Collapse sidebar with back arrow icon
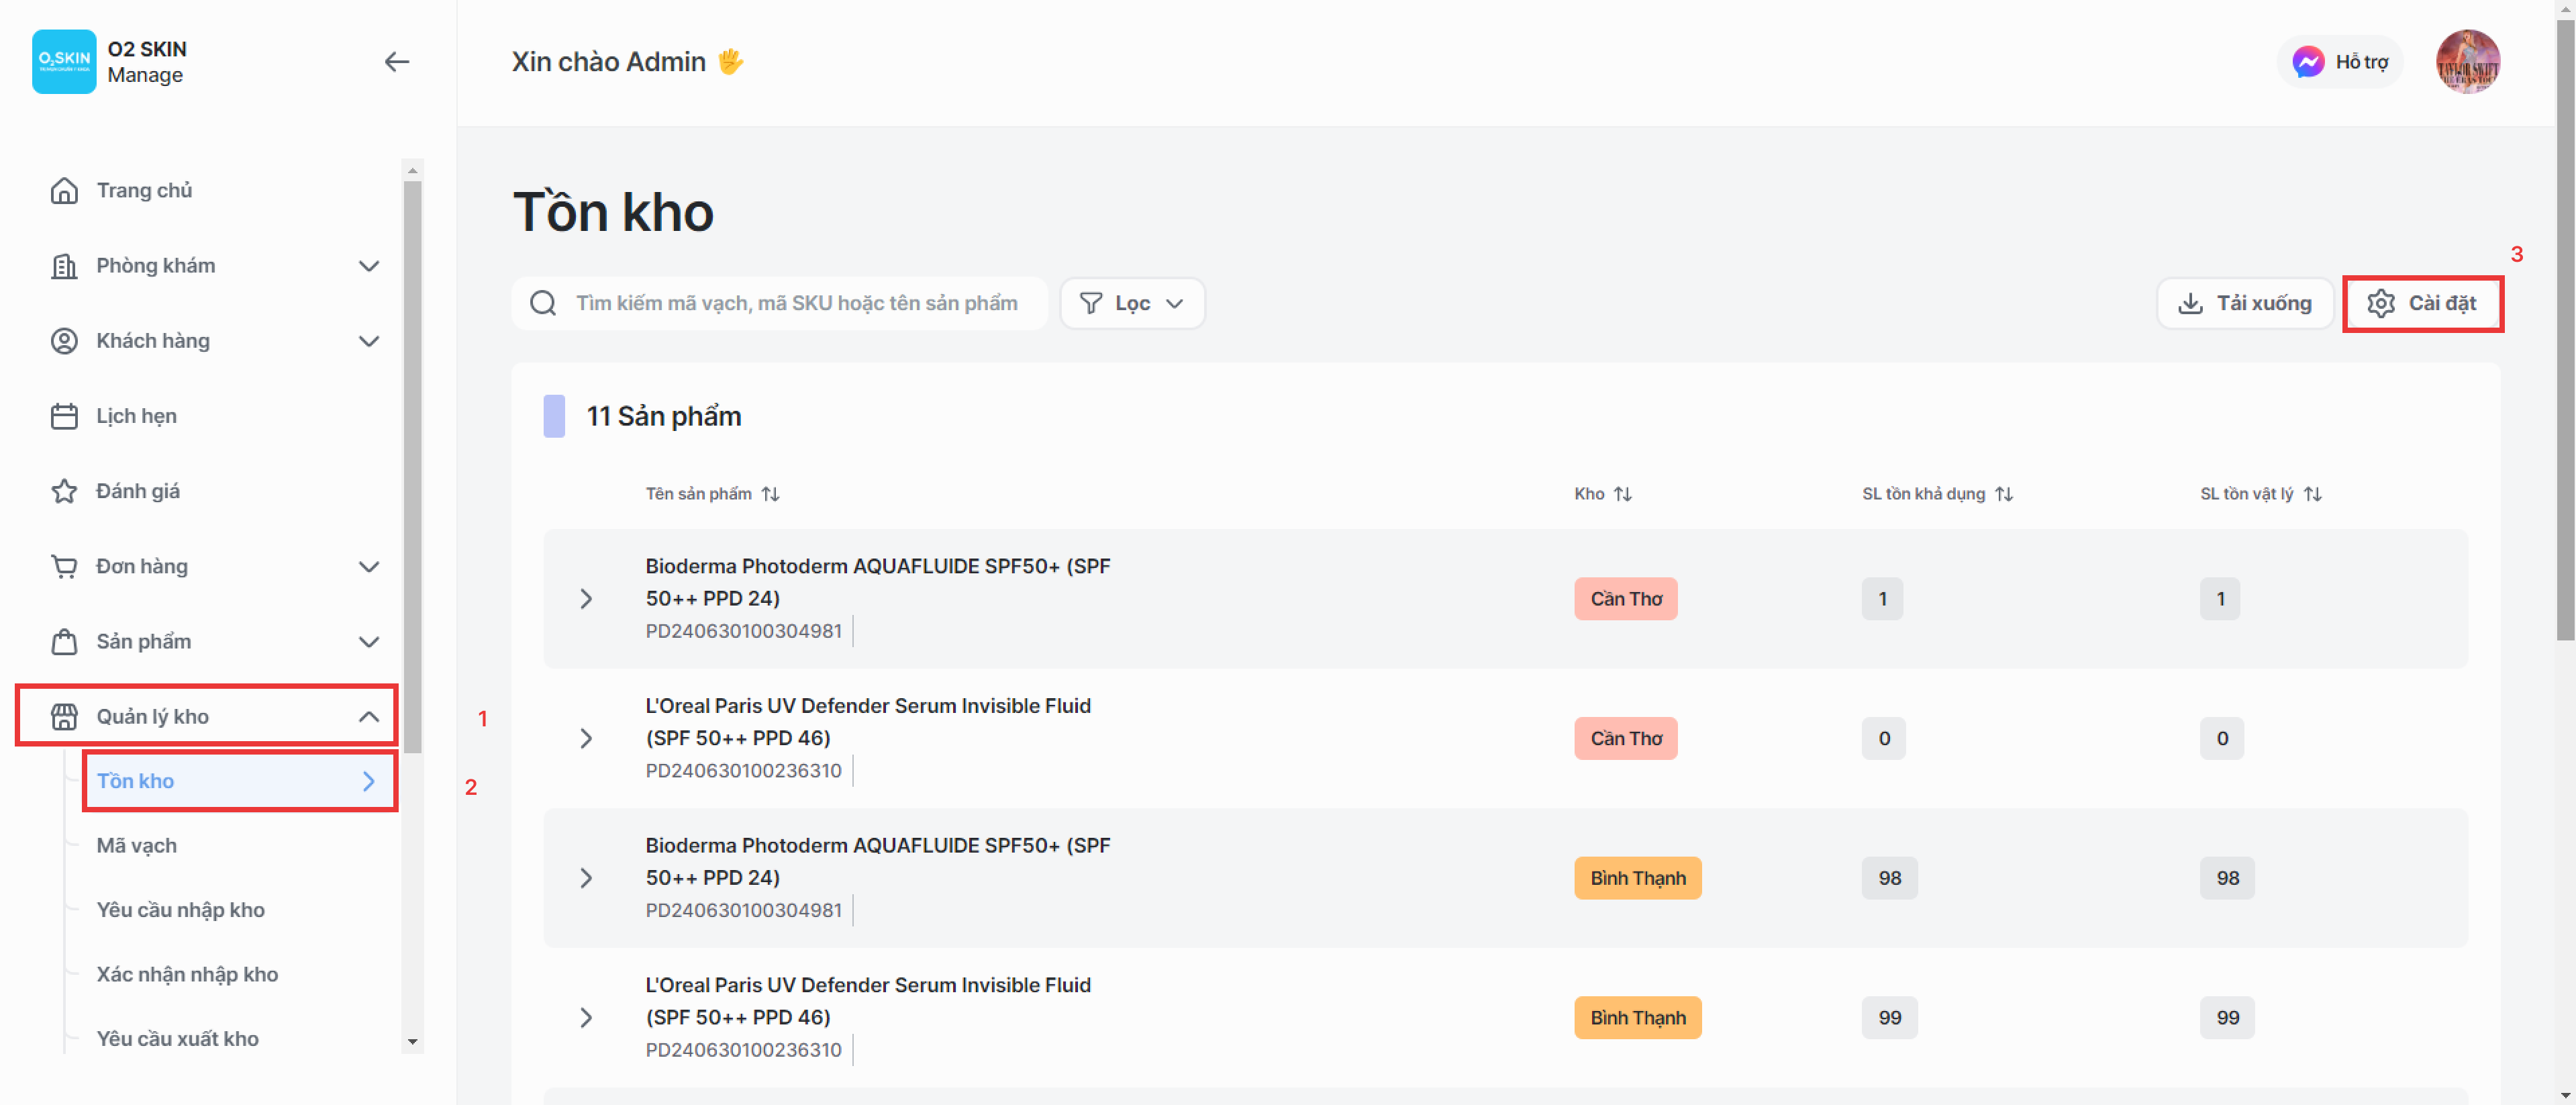The height and width of the screenshot is (1105, 2576). click(396, 62)
